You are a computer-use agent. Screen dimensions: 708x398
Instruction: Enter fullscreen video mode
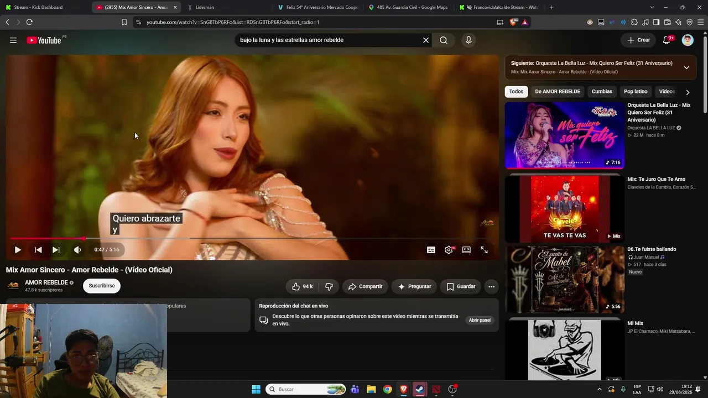pos(484,250)
